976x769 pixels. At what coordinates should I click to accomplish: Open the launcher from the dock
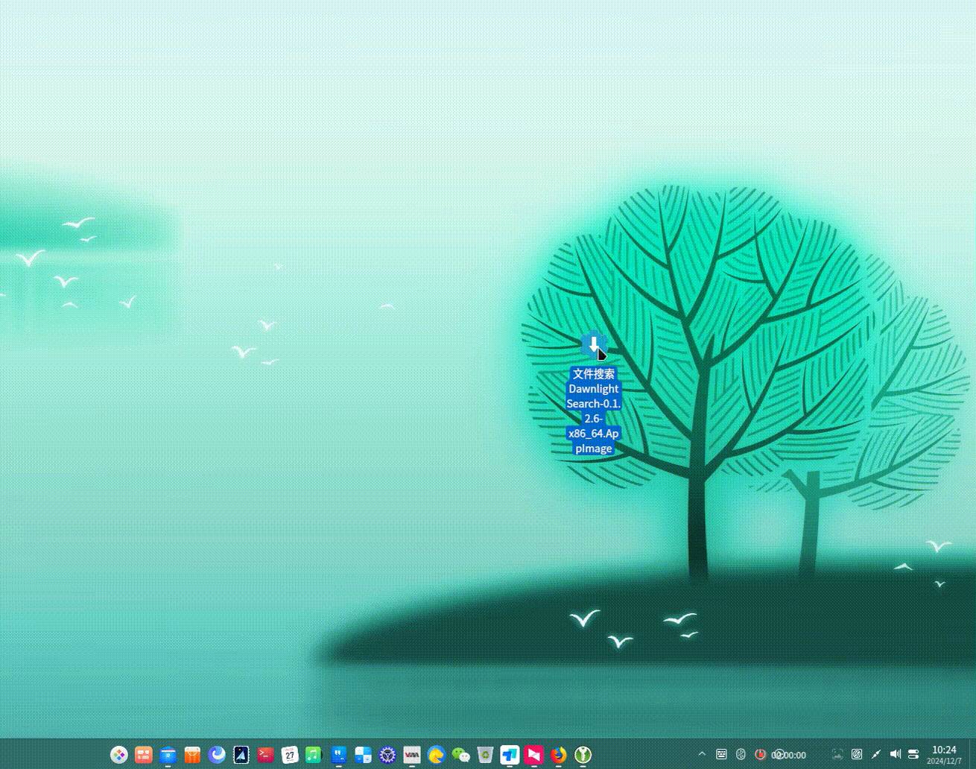pos(119,755)
